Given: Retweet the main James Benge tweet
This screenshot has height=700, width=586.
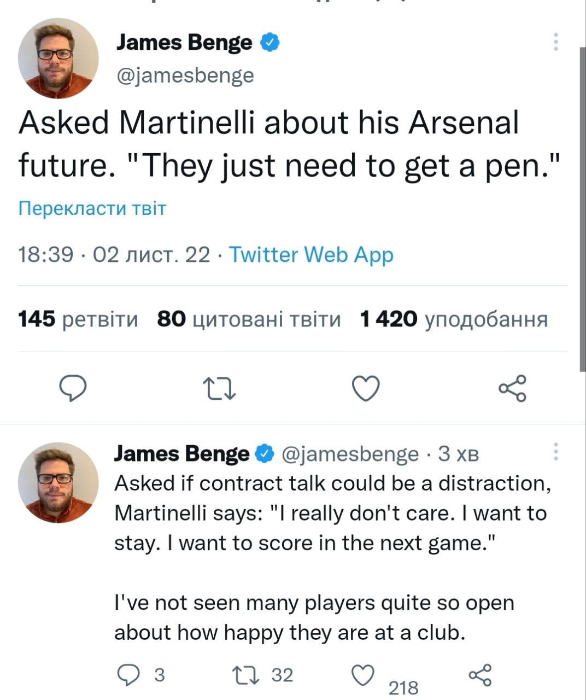Looking at the screenshot, I should (x=219, y=388).
